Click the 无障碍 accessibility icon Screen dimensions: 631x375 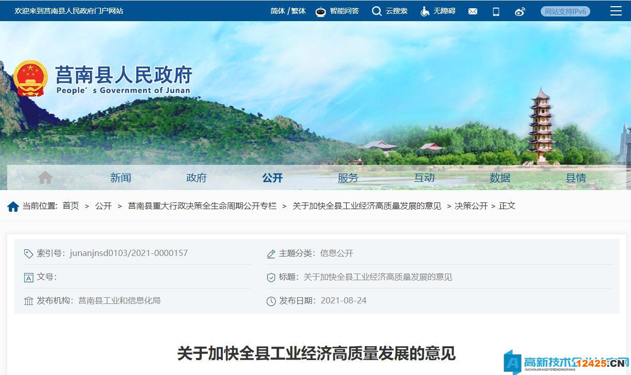(425, 11)
